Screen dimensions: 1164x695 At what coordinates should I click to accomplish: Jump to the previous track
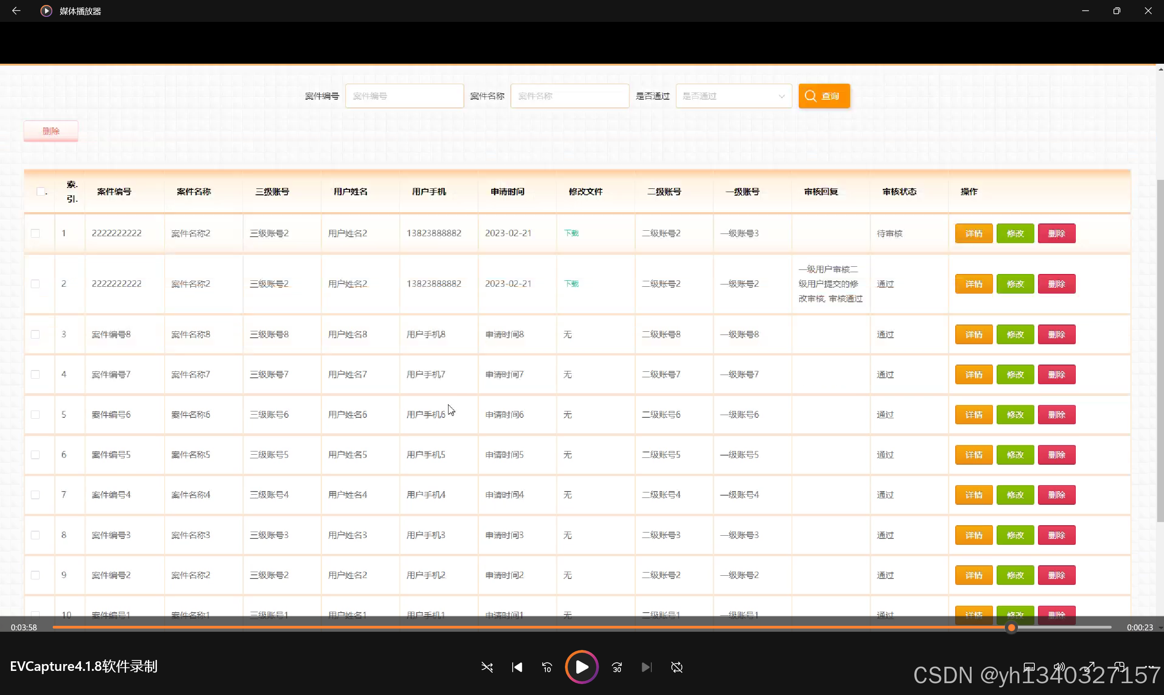(x=517, y=667)
